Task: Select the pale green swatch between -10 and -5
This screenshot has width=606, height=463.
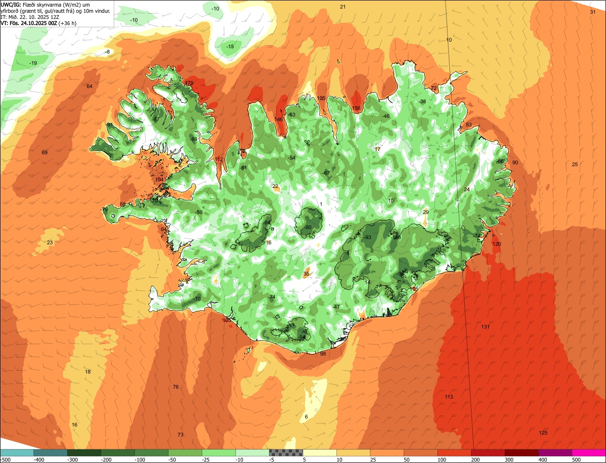Action: point(252,453)
